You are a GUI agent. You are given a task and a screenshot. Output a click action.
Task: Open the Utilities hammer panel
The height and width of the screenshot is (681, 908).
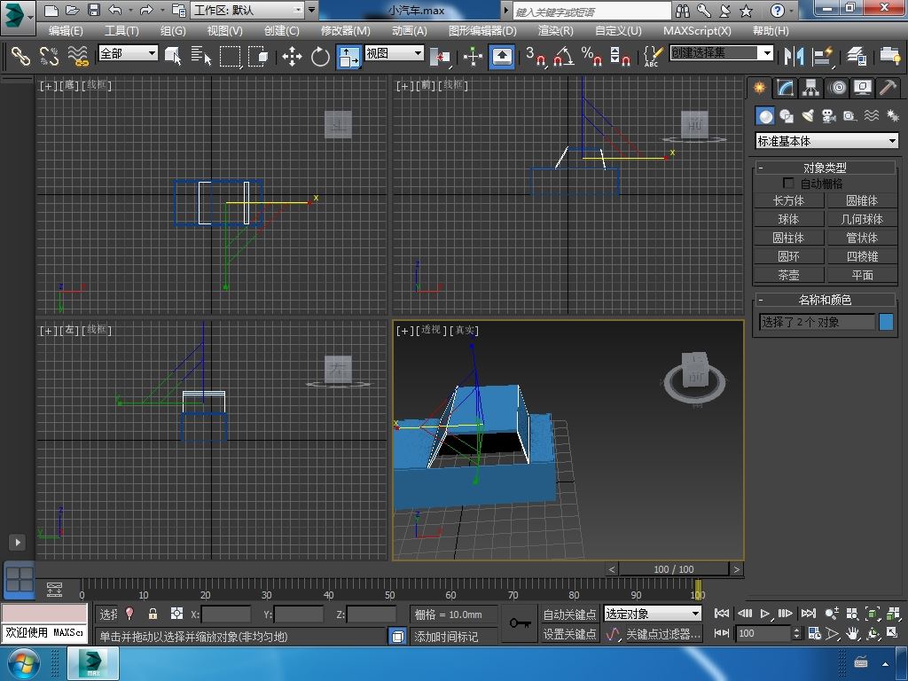888,88
